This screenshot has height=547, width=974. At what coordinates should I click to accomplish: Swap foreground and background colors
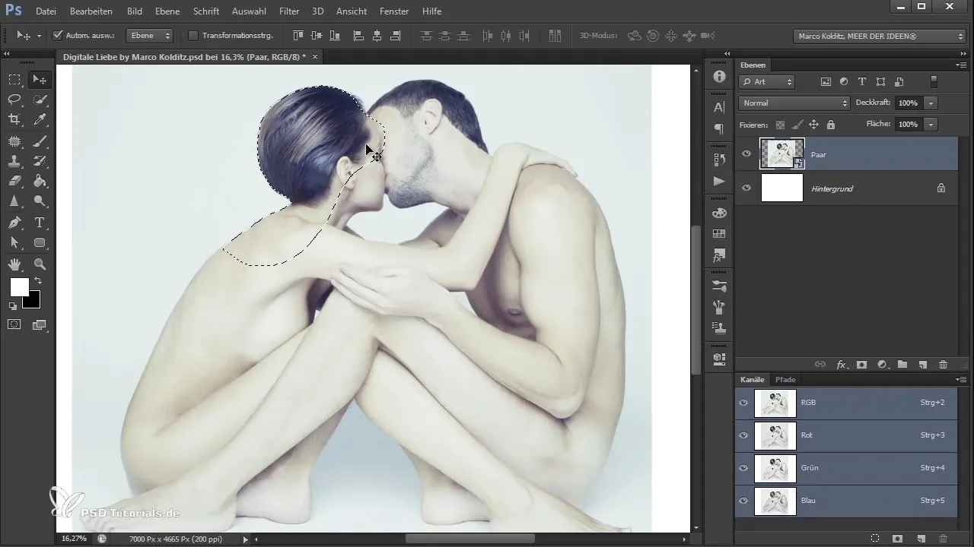point(38,281)
